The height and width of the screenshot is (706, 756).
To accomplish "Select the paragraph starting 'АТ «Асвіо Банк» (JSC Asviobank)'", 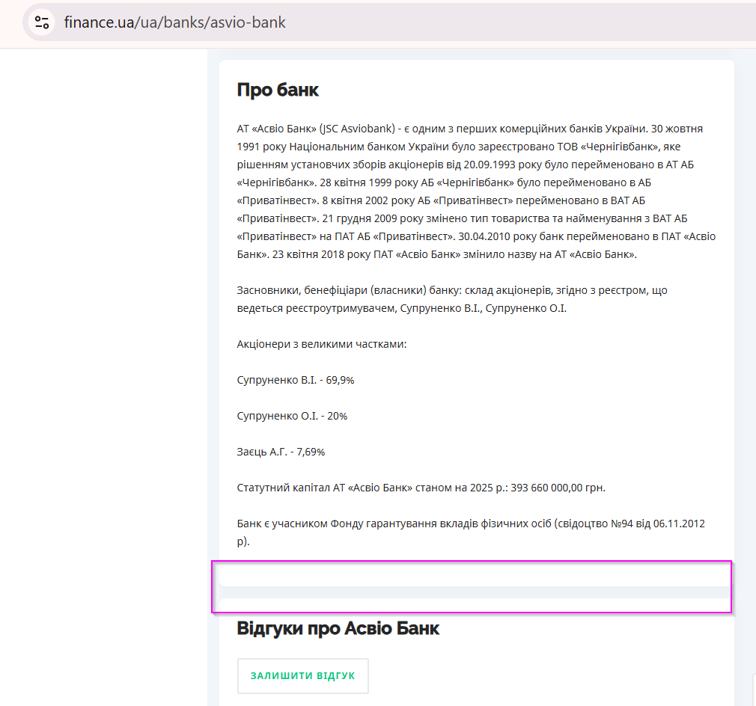I will 476,191.
